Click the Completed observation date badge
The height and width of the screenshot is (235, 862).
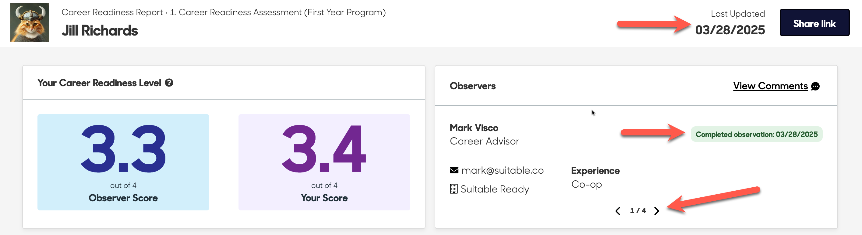[x=756, y=134]
